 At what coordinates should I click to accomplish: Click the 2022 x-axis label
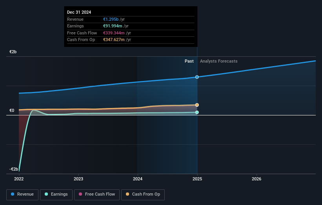[19, 179]
